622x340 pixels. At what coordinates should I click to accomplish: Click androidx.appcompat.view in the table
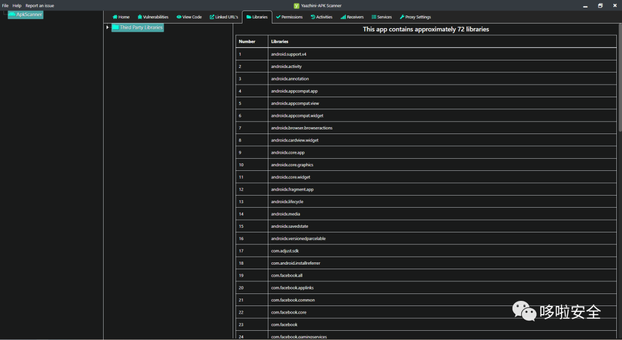pyautogui.click(x=295, y=104)
